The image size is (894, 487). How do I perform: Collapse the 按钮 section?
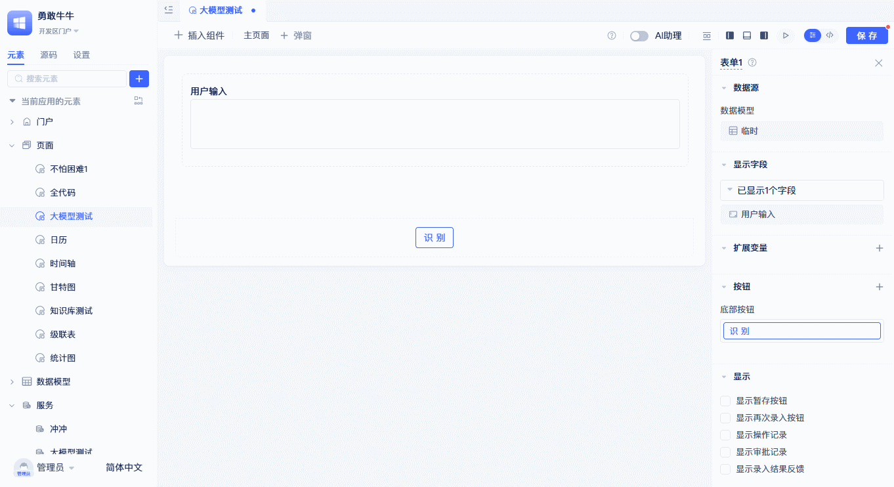(724, 287)
